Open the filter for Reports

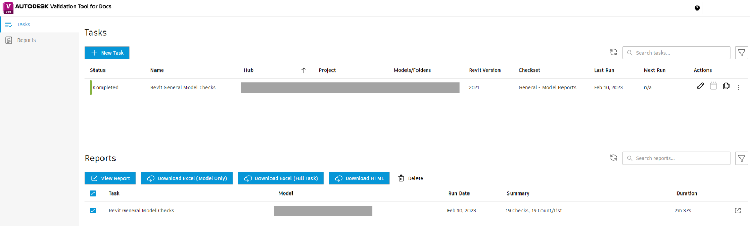(x=742, y=158)
